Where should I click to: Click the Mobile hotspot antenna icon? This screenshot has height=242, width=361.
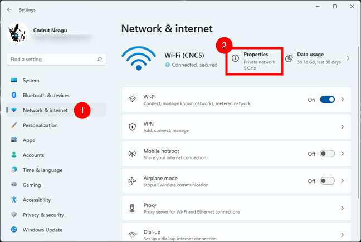(132, 154)
